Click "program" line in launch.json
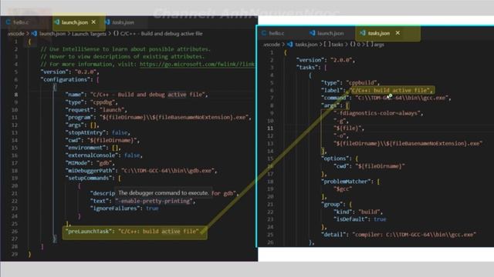Viewport: 494px width, 277px height. tap(158, 118)
